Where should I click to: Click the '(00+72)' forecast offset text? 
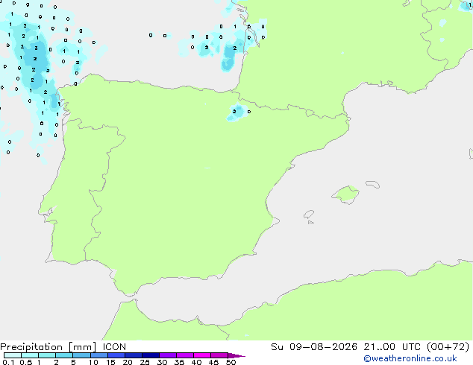[448, 347]
